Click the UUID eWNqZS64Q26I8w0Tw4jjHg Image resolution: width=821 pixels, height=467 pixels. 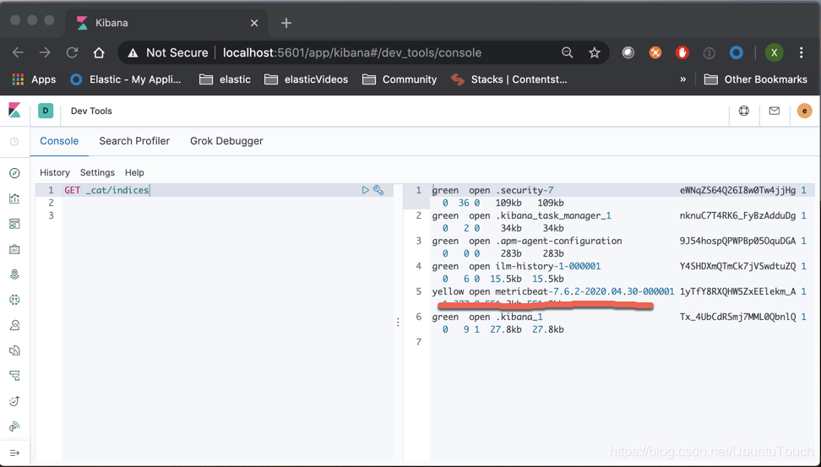pos(737,190)
